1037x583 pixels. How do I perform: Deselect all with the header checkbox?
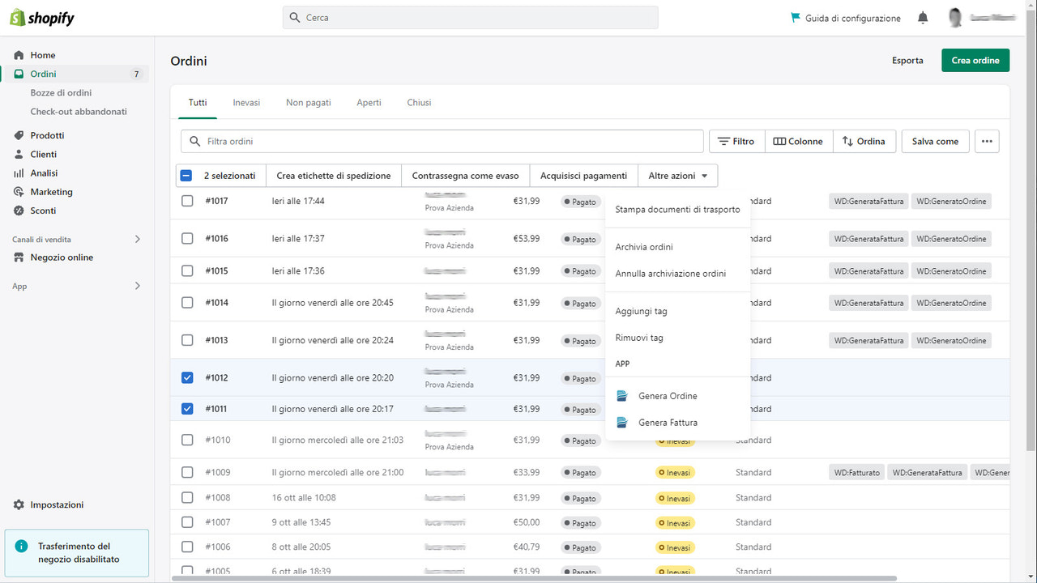(x=186, y=176)
